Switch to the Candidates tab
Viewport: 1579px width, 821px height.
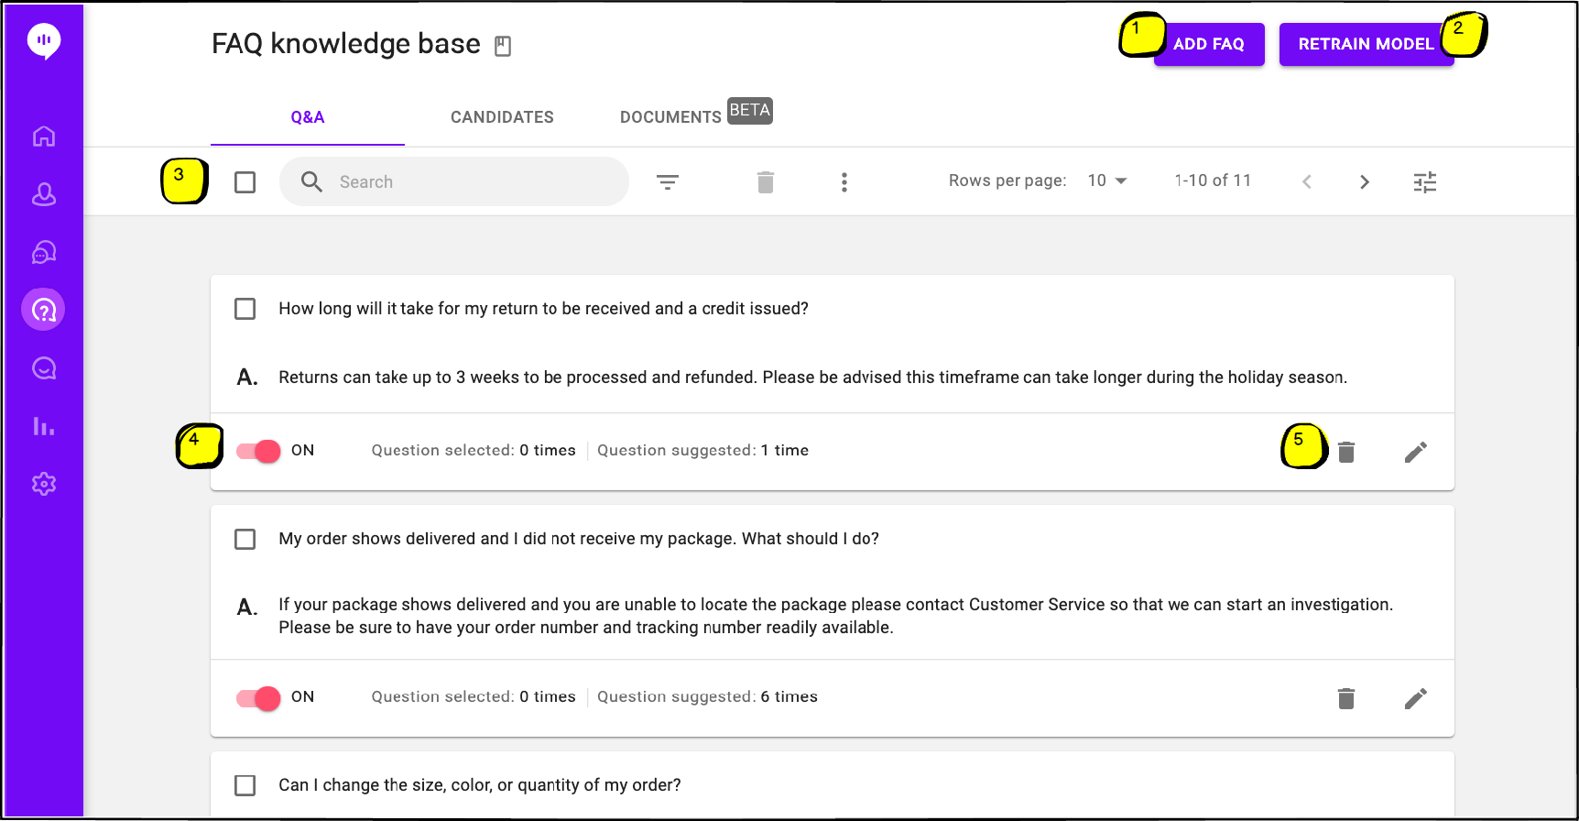pyautogui.click(x=502, y=117)
